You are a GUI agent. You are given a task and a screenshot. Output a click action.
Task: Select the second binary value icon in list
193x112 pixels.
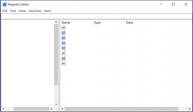(x=63, y=38)
